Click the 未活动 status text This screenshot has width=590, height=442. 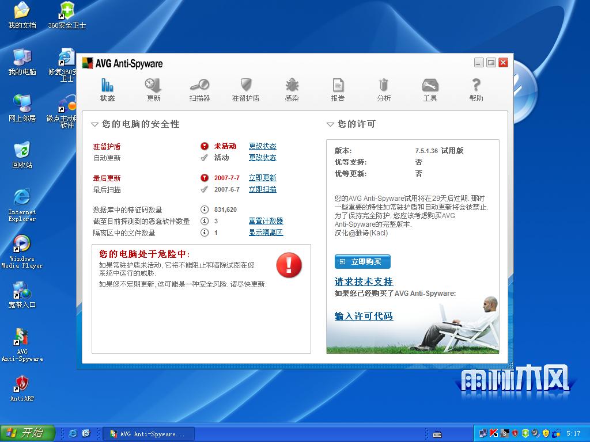coord(225,146)
